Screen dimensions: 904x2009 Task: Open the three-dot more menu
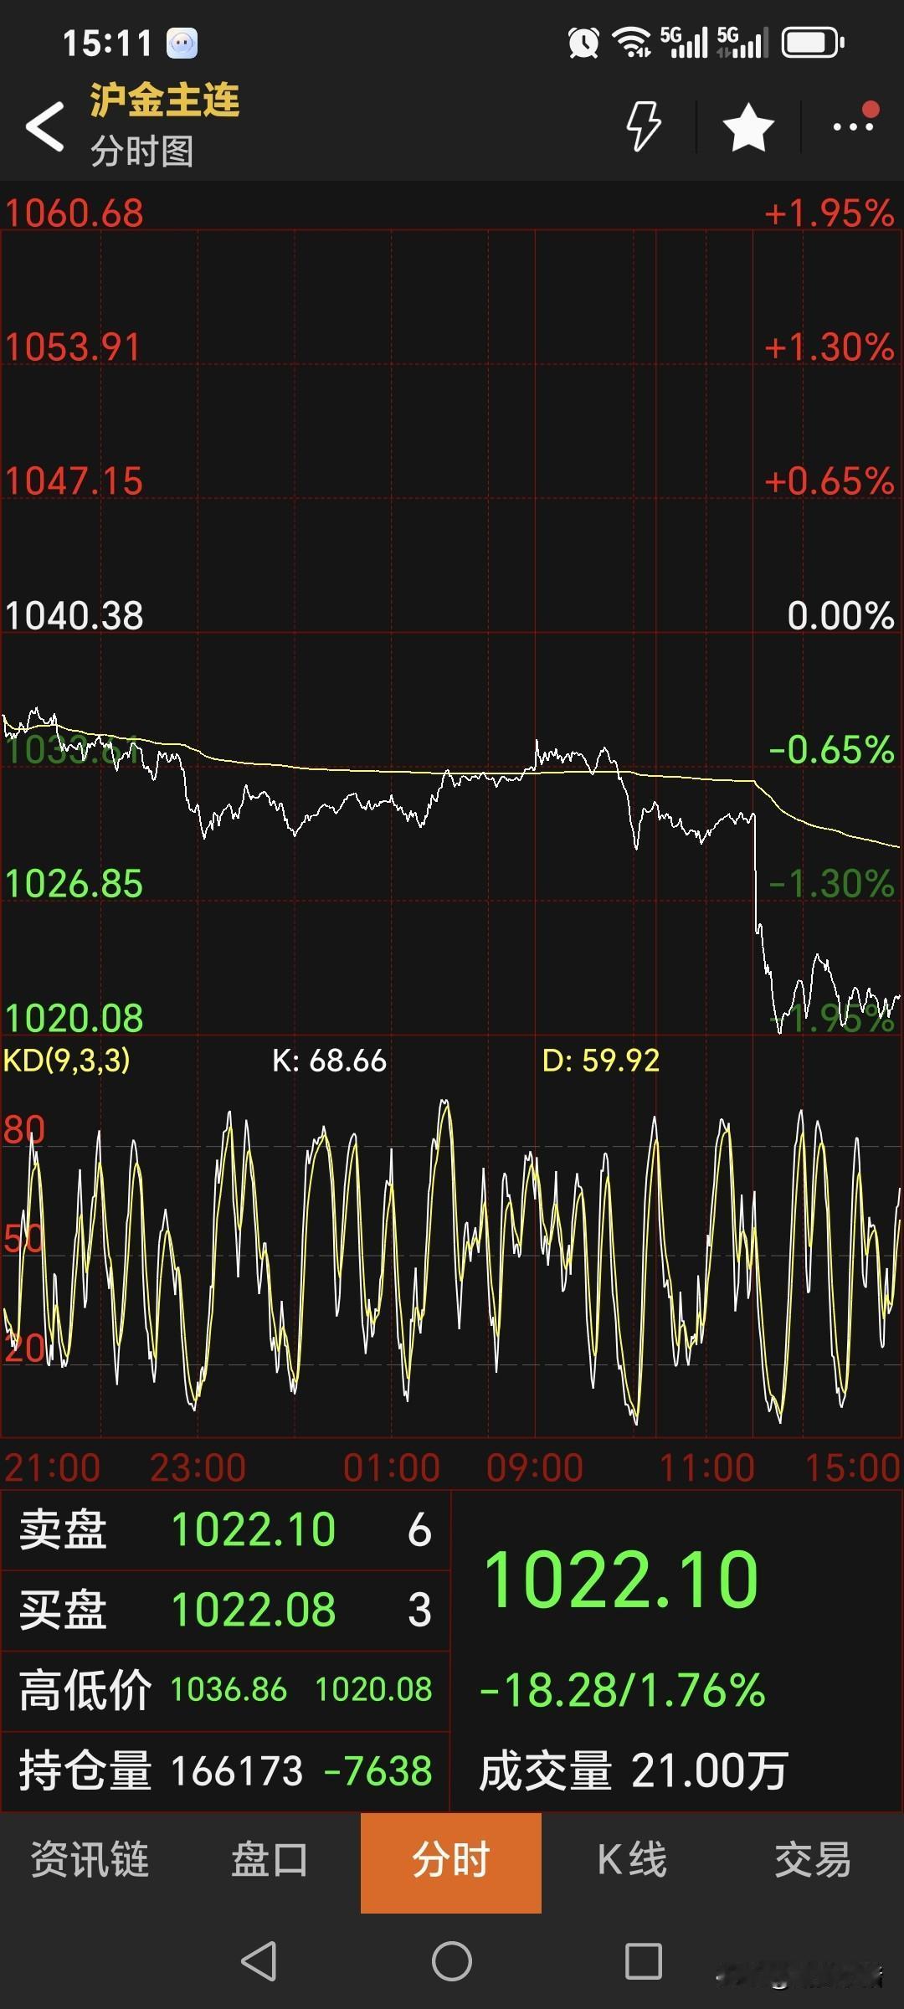point(854,126)
